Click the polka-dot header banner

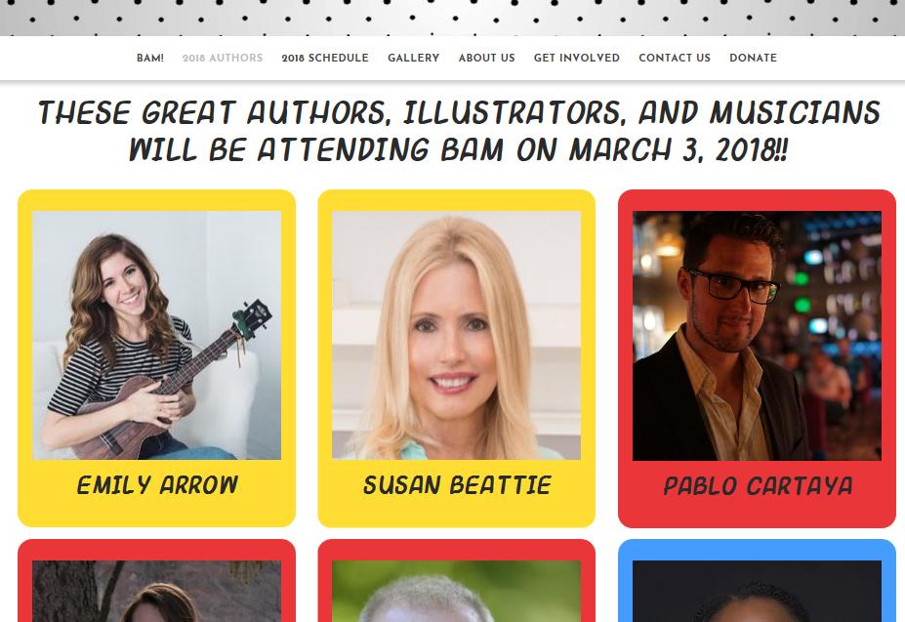click(x=453, y=18)
